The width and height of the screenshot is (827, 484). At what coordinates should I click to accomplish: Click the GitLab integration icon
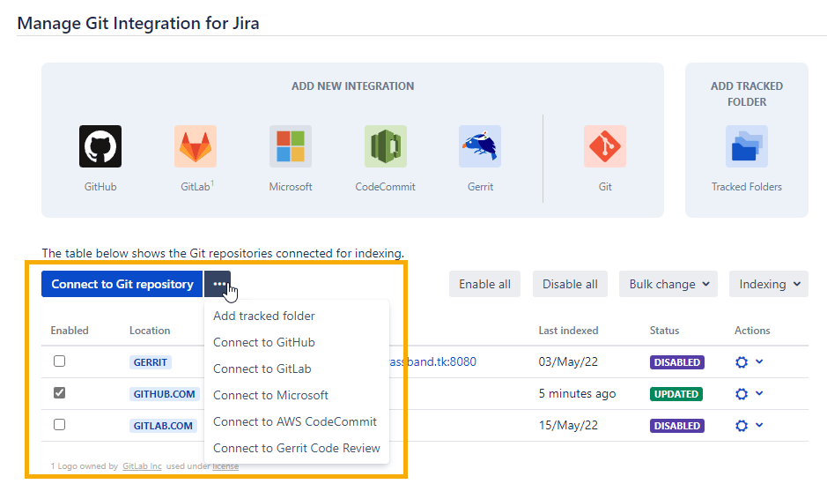(196, 146)
